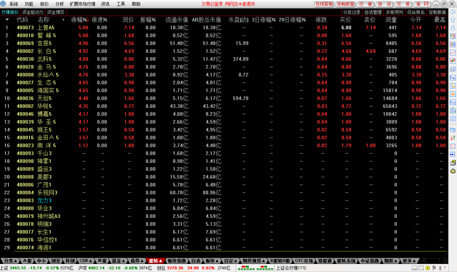Switch to the 资金驱动力 tab
The height and width of the screenshot is (272, 457).
pos(33,12)
